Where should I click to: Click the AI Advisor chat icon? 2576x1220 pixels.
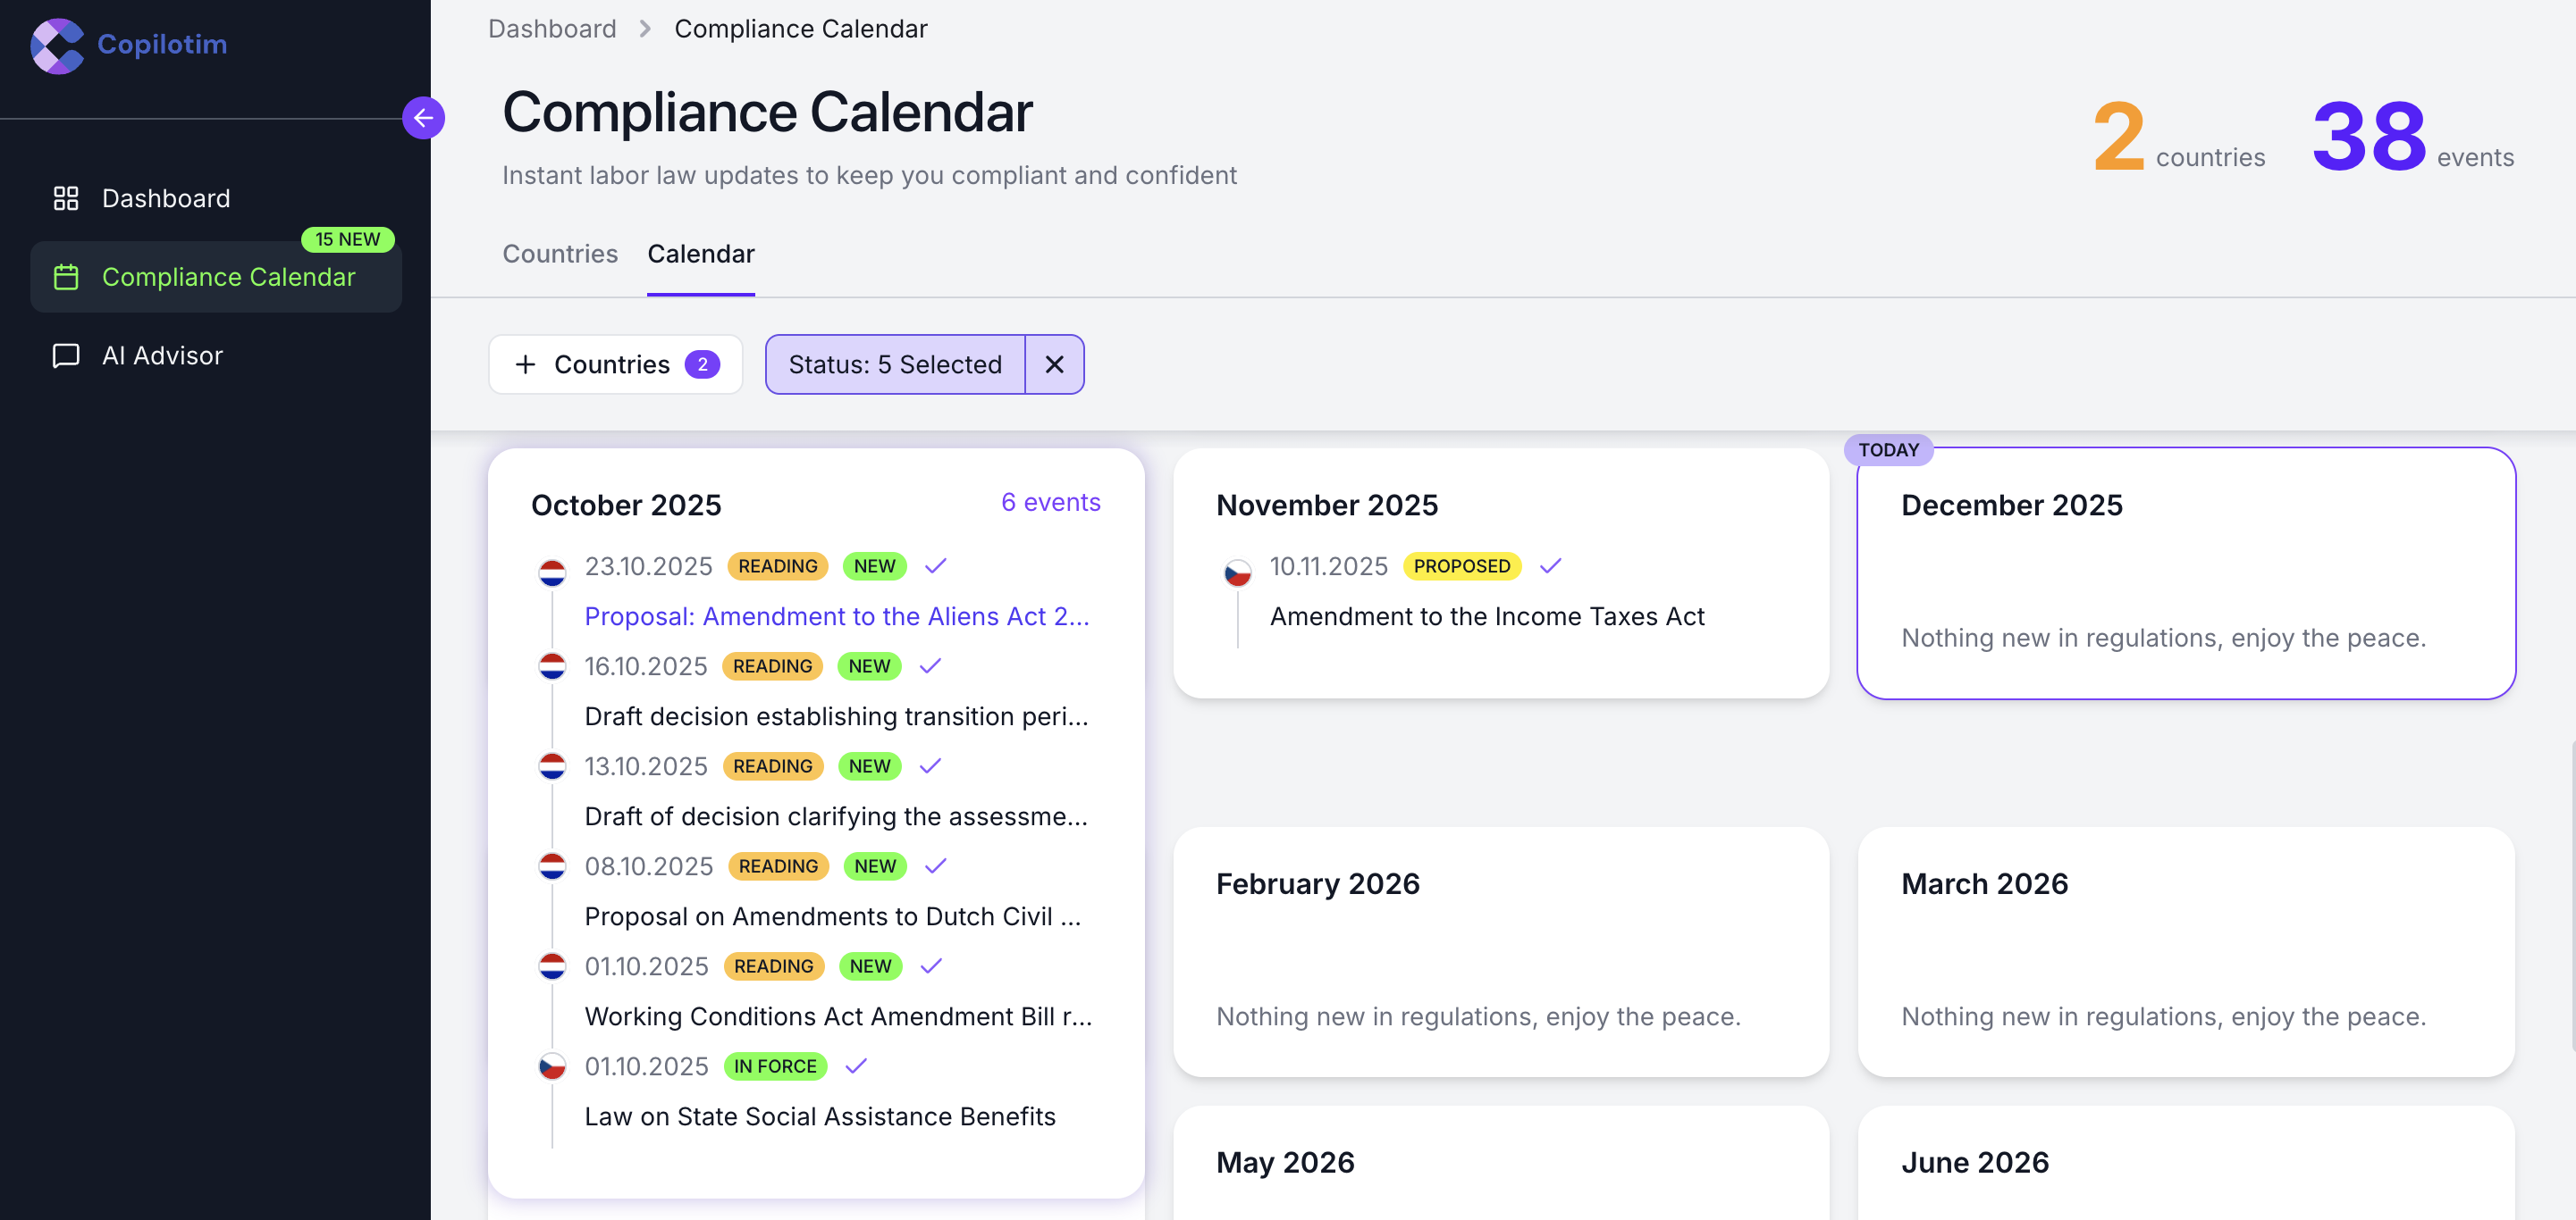pos(66,355)
